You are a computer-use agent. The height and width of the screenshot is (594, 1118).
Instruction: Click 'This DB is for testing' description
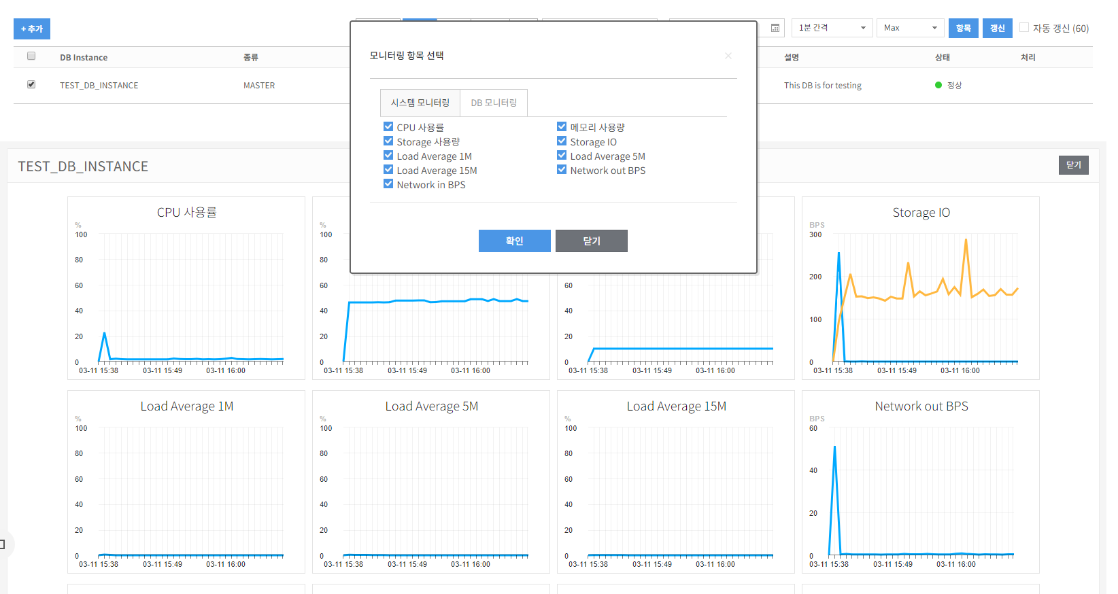pos(823,85)
